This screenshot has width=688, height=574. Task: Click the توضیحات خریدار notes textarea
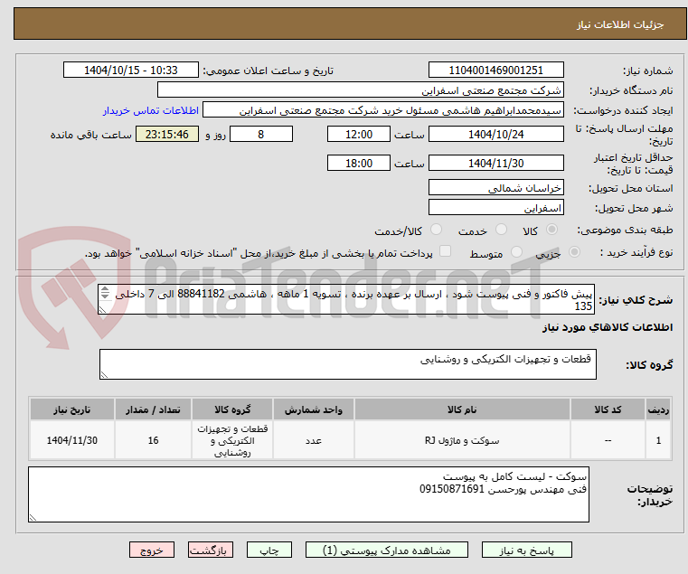(x=308, y=494)
